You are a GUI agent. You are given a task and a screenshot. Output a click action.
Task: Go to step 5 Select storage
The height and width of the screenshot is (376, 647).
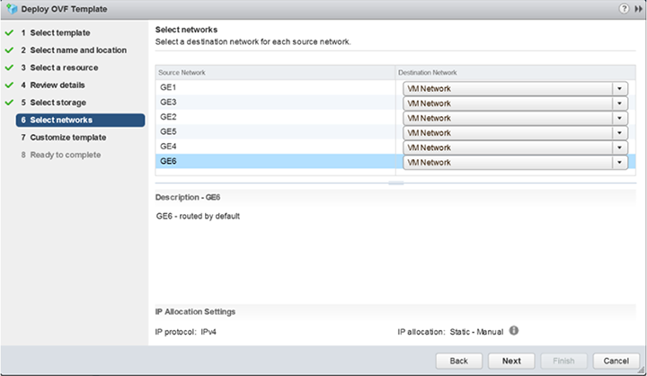(58, 103)
